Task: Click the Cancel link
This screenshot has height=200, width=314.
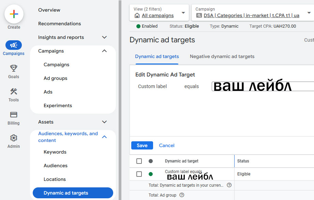Action: (167, 145)
